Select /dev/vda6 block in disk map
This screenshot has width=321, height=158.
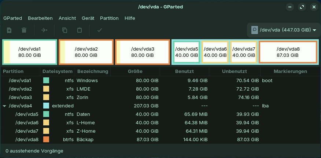tap(215, 52)
